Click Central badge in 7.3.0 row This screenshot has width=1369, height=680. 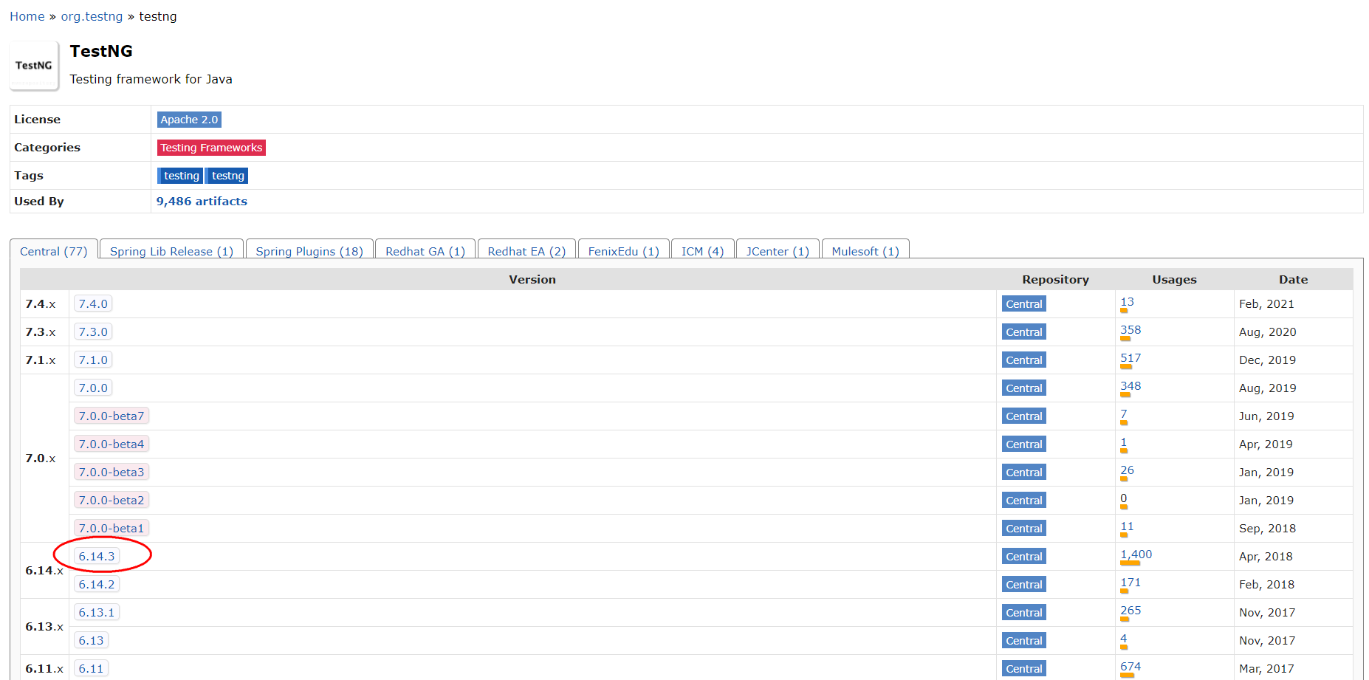point(1024,332)
